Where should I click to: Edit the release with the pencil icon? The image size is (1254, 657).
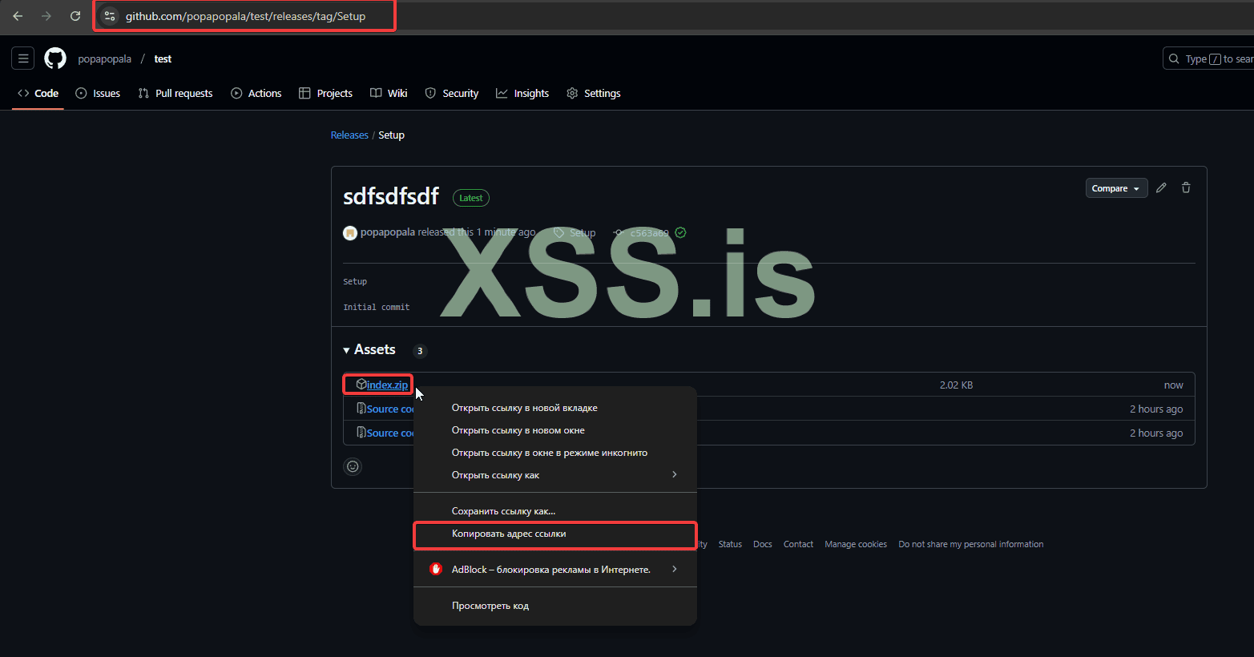[x=1161, y=187]
